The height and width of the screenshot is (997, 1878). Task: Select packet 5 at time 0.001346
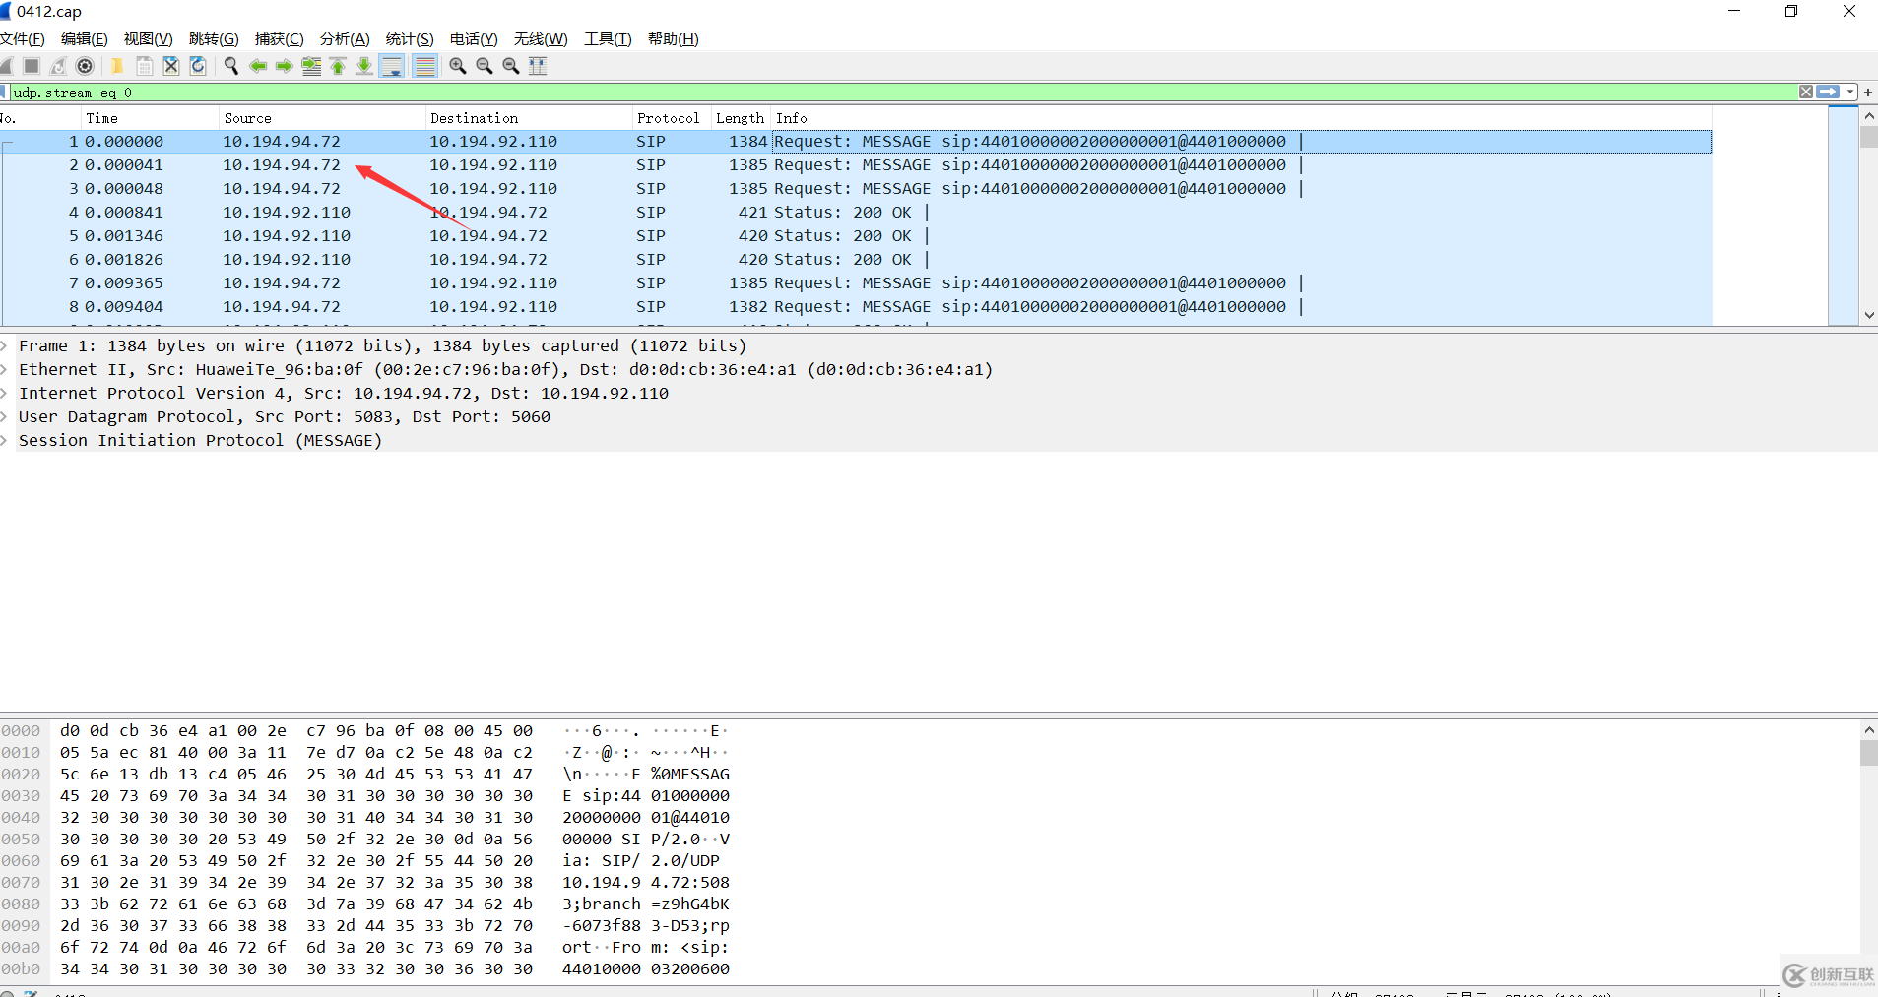[x=856, y=236]
